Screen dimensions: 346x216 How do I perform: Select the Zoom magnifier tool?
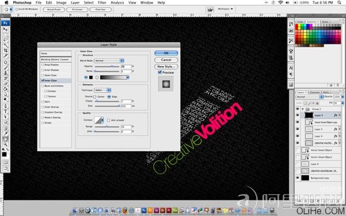coord(5,145)
